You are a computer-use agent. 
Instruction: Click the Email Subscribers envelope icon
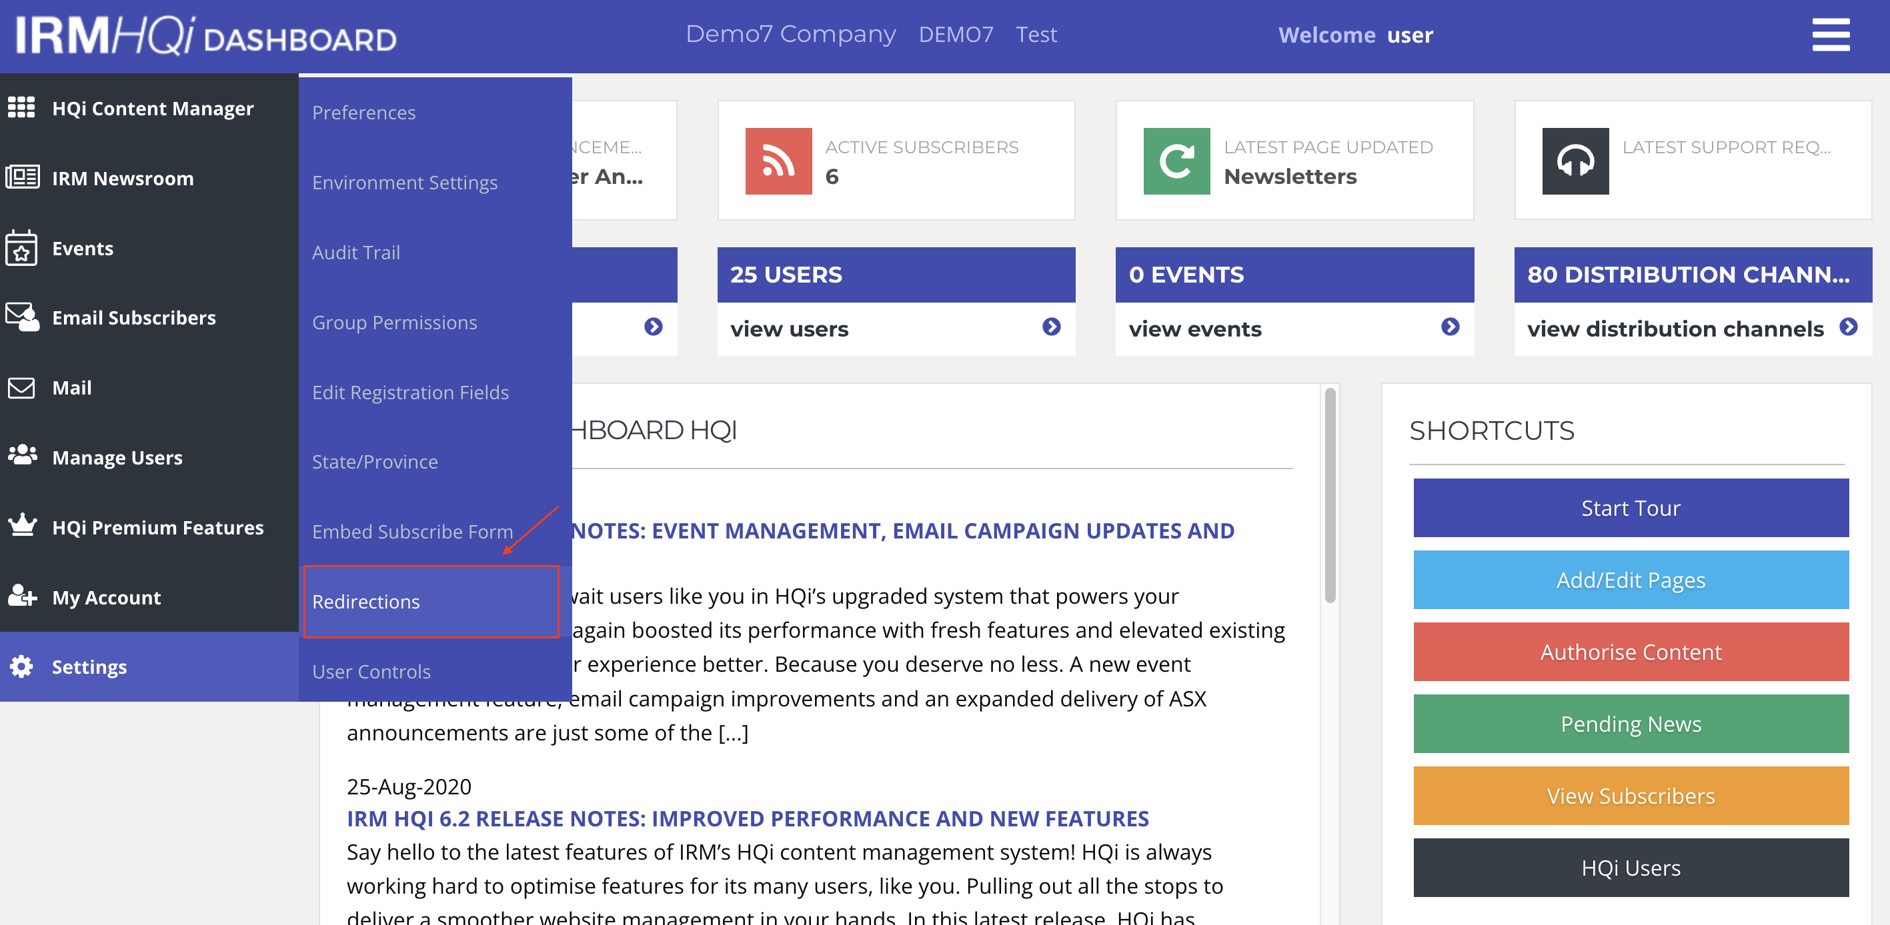[22, 317]
